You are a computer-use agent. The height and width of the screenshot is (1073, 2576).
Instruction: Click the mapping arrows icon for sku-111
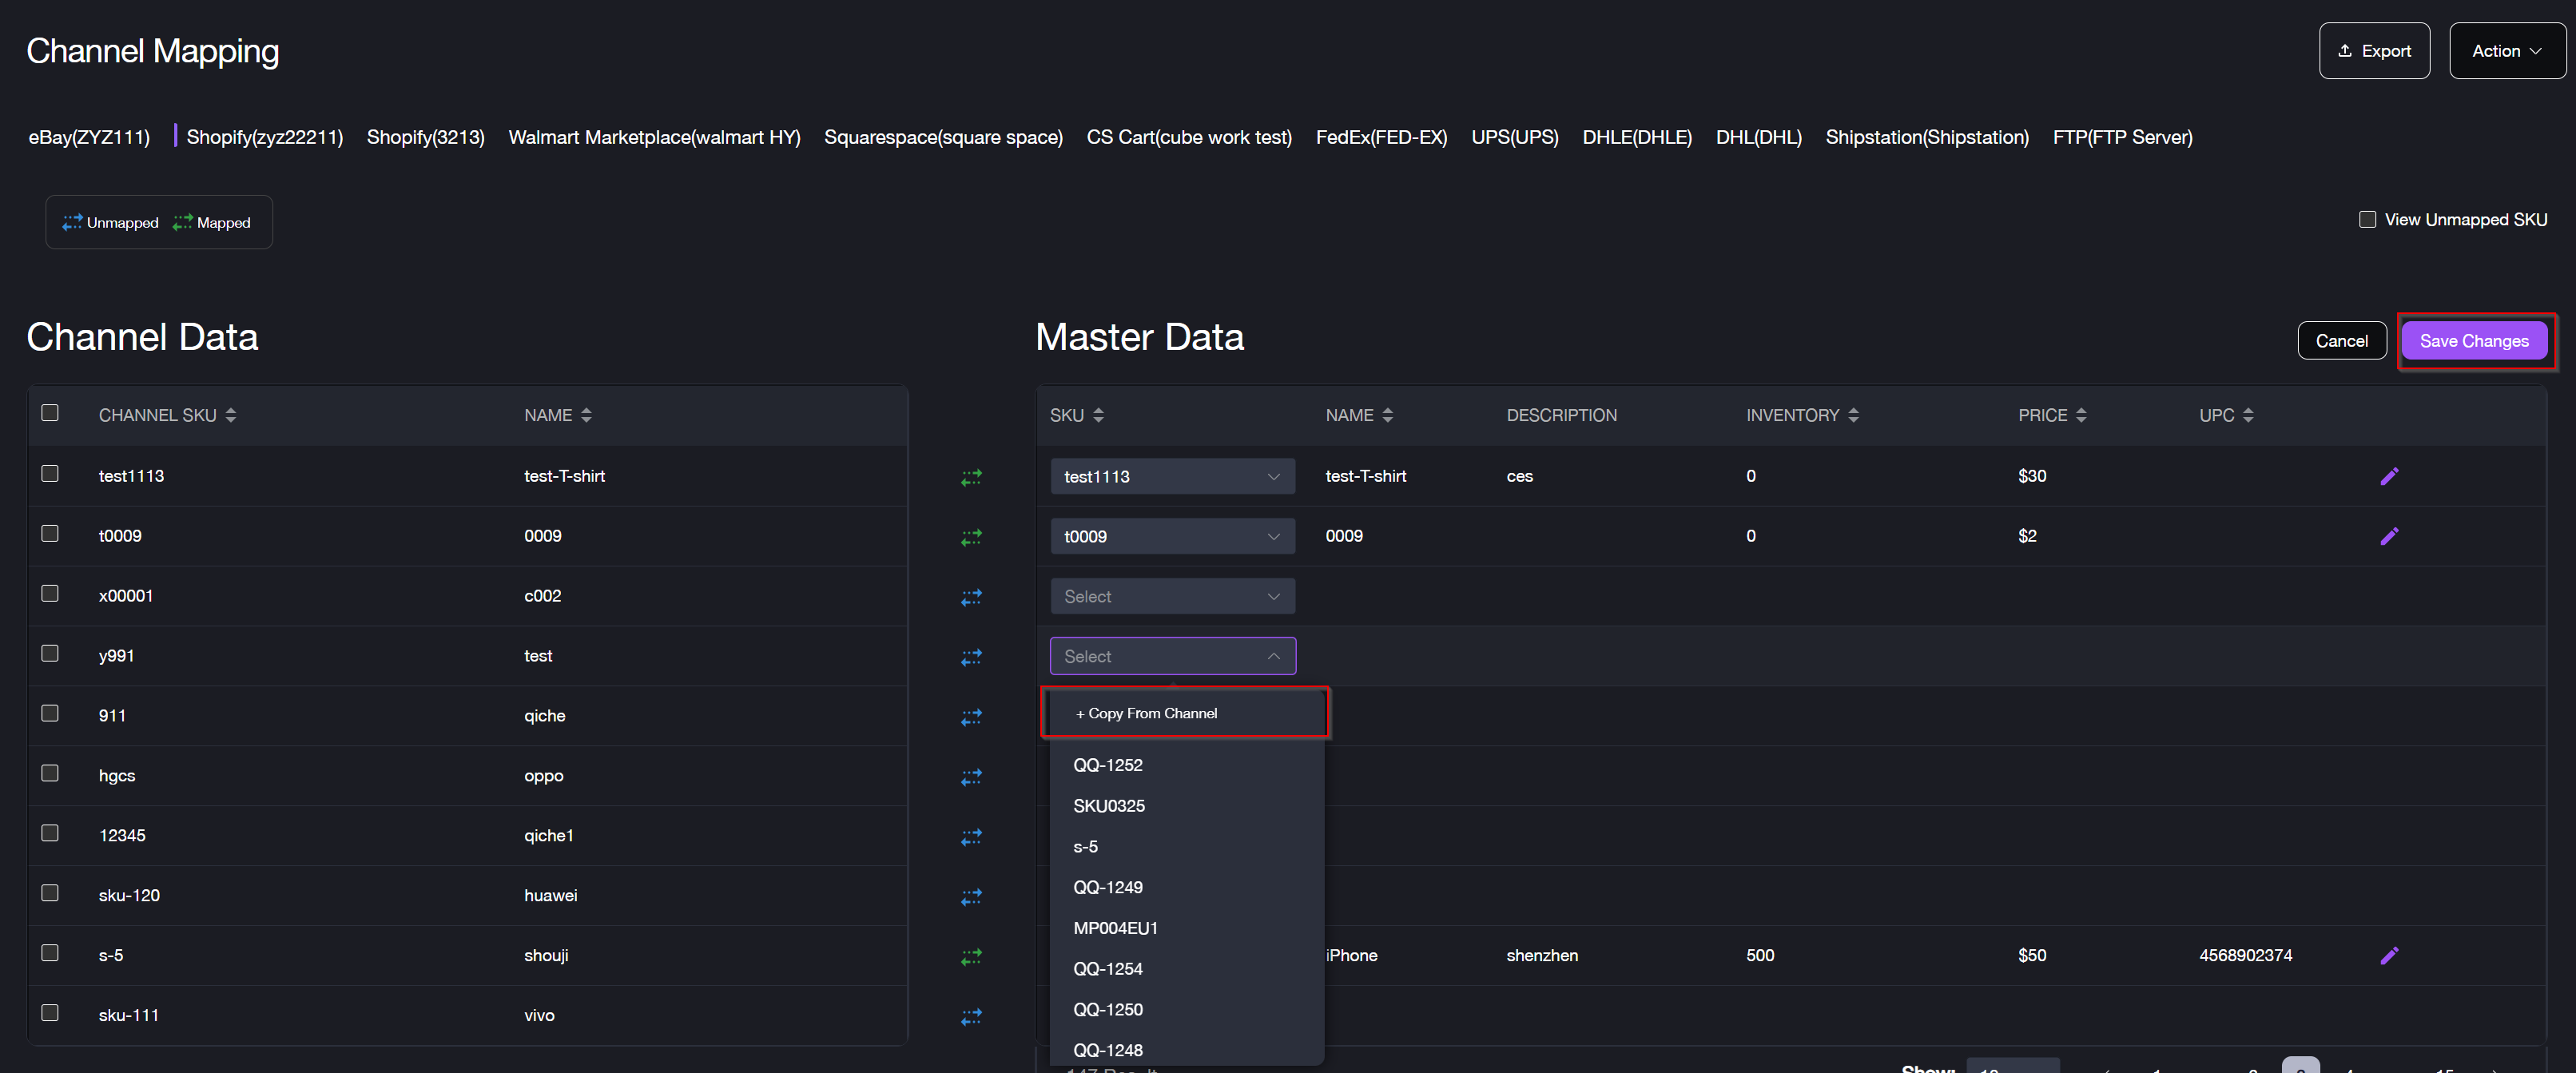[971, 1016]
